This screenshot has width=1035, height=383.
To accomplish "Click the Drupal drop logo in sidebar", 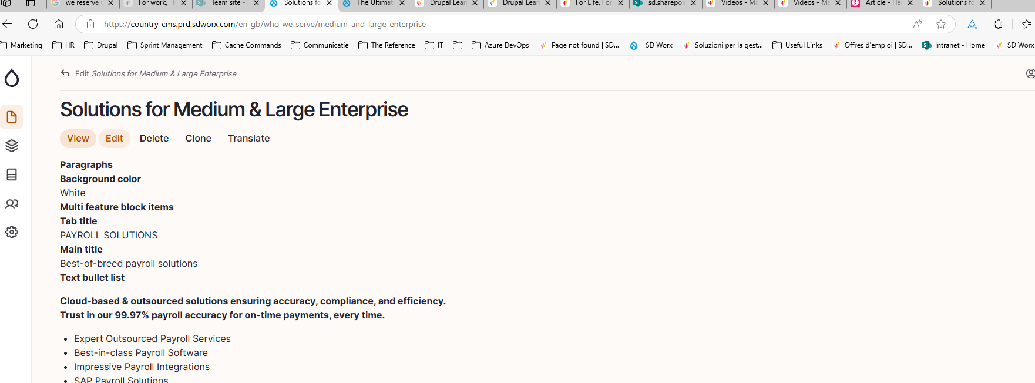I will 12,78.
